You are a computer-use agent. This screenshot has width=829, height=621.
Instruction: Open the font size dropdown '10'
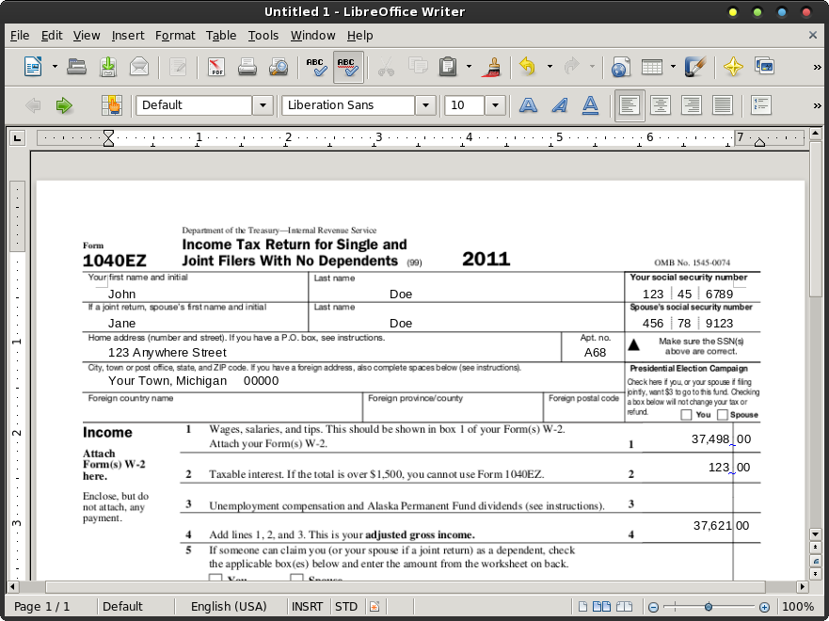coord(495,105)
